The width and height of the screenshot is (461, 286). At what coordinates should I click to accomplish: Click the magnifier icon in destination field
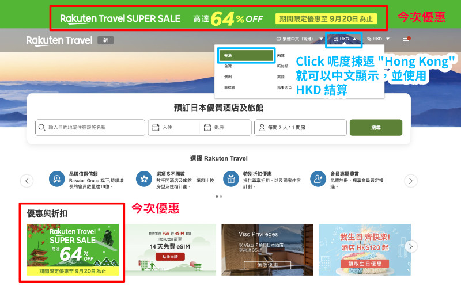(x=41, y=127)
